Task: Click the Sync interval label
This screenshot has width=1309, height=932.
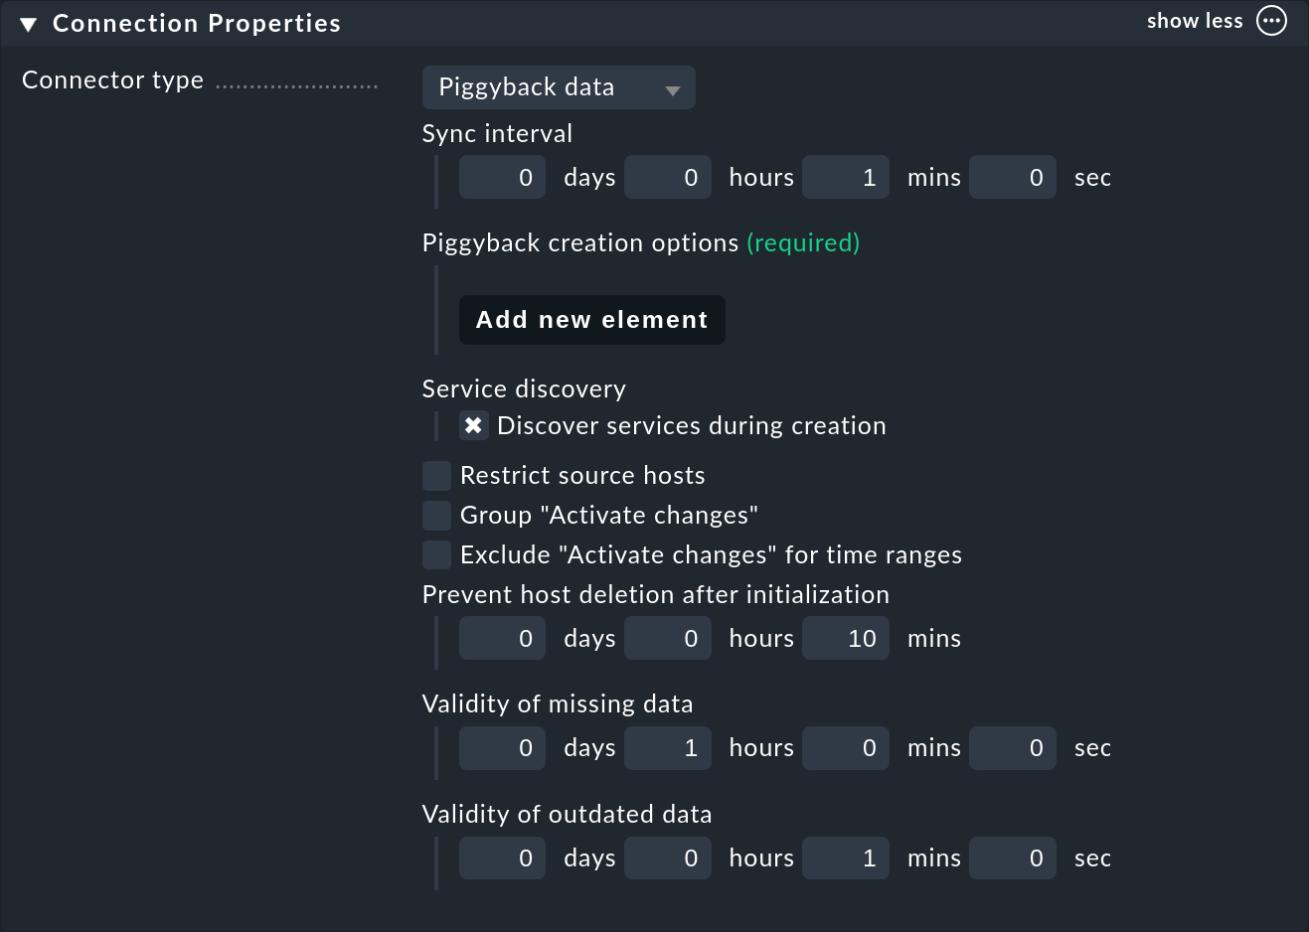Action: (x=497, y=134)
